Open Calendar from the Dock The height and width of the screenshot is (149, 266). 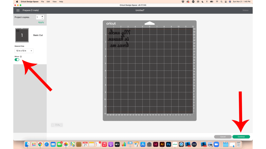pyautogui.click(x=85, y=144)
